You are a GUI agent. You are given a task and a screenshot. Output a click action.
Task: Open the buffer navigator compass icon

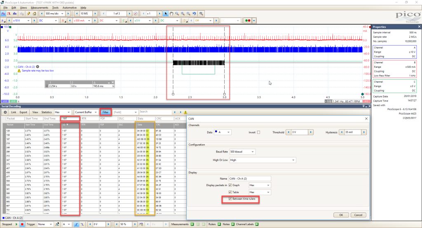point(135,14)
